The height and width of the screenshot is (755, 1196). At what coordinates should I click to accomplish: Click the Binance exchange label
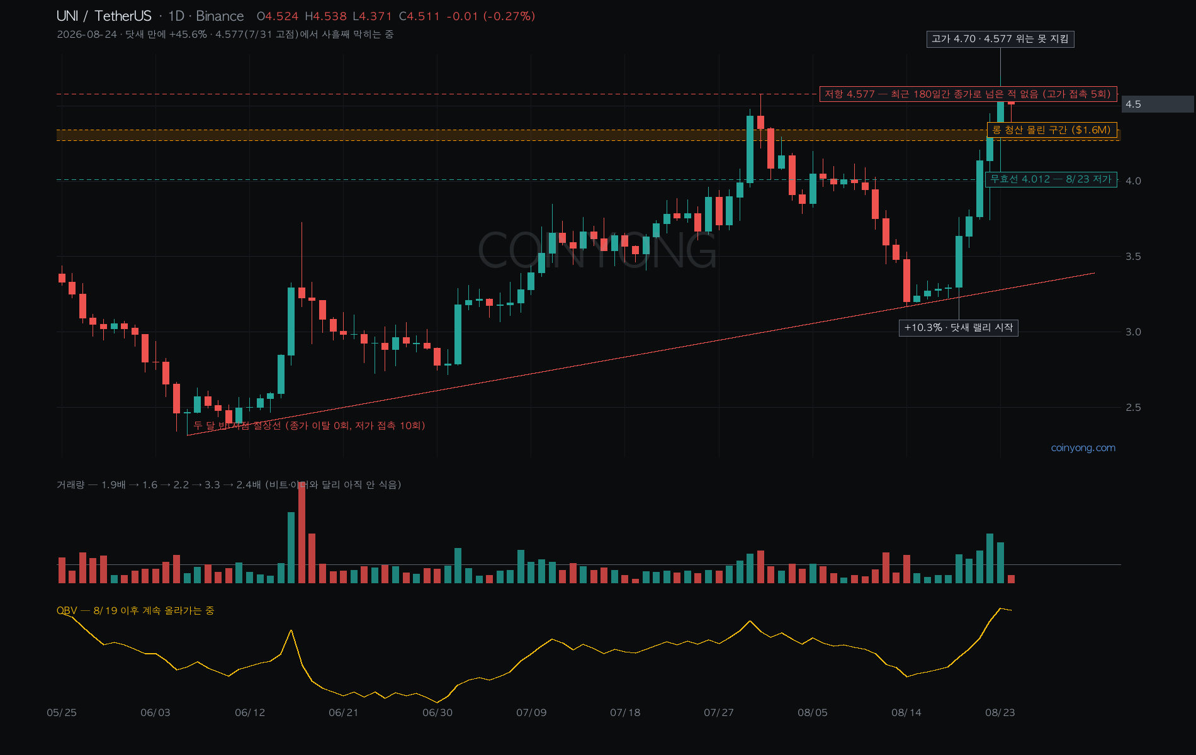coord(220,16)
